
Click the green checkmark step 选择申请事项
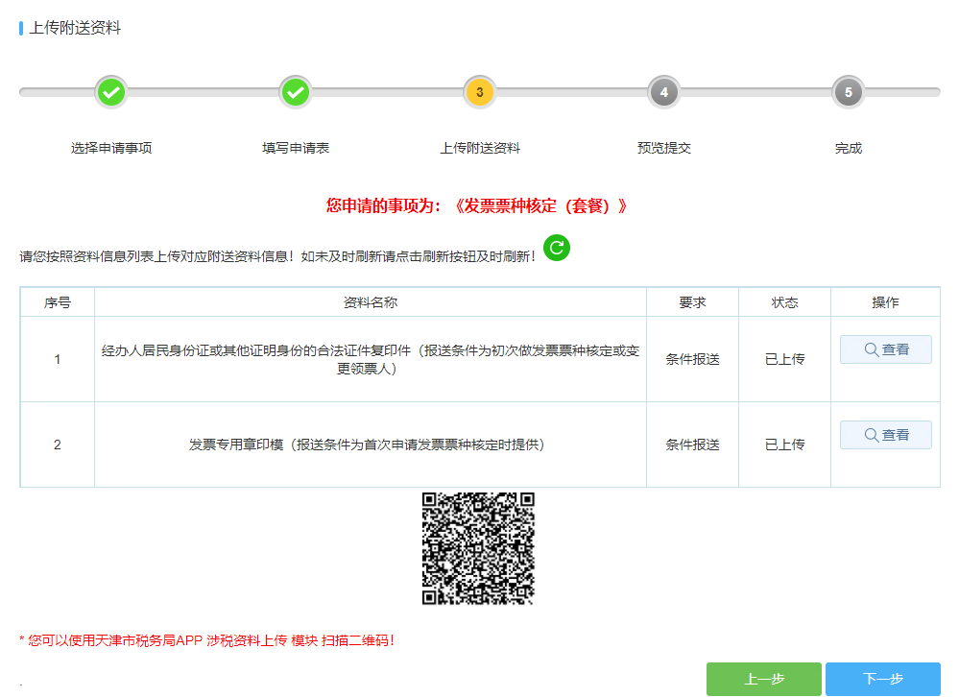pos(111,92)
